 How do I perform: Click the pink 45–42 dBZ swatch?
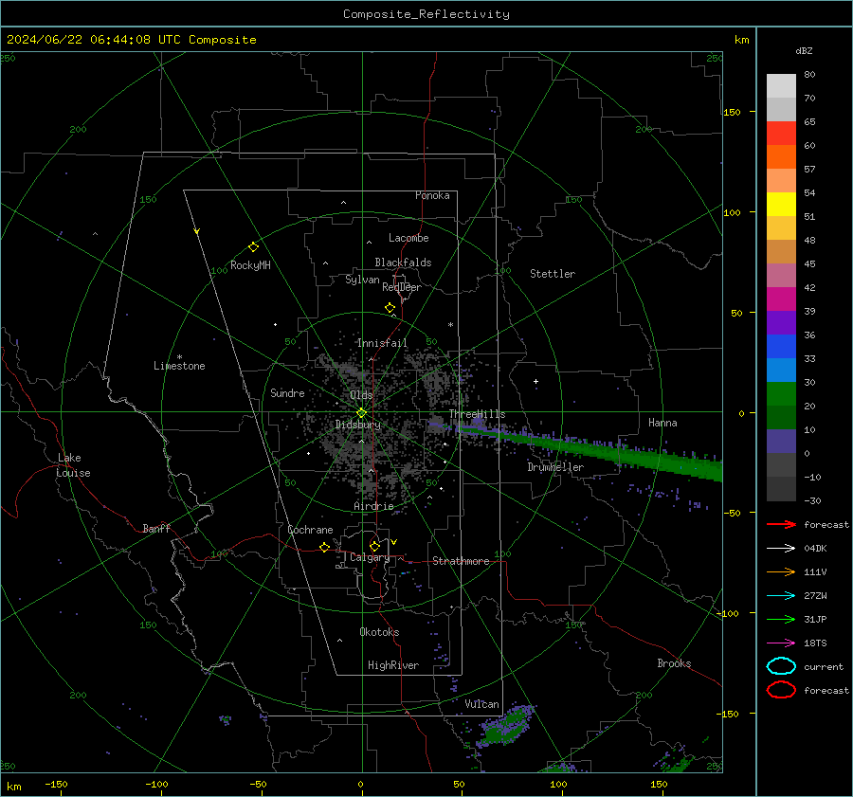pyautogui.click(x=781, y=276)
